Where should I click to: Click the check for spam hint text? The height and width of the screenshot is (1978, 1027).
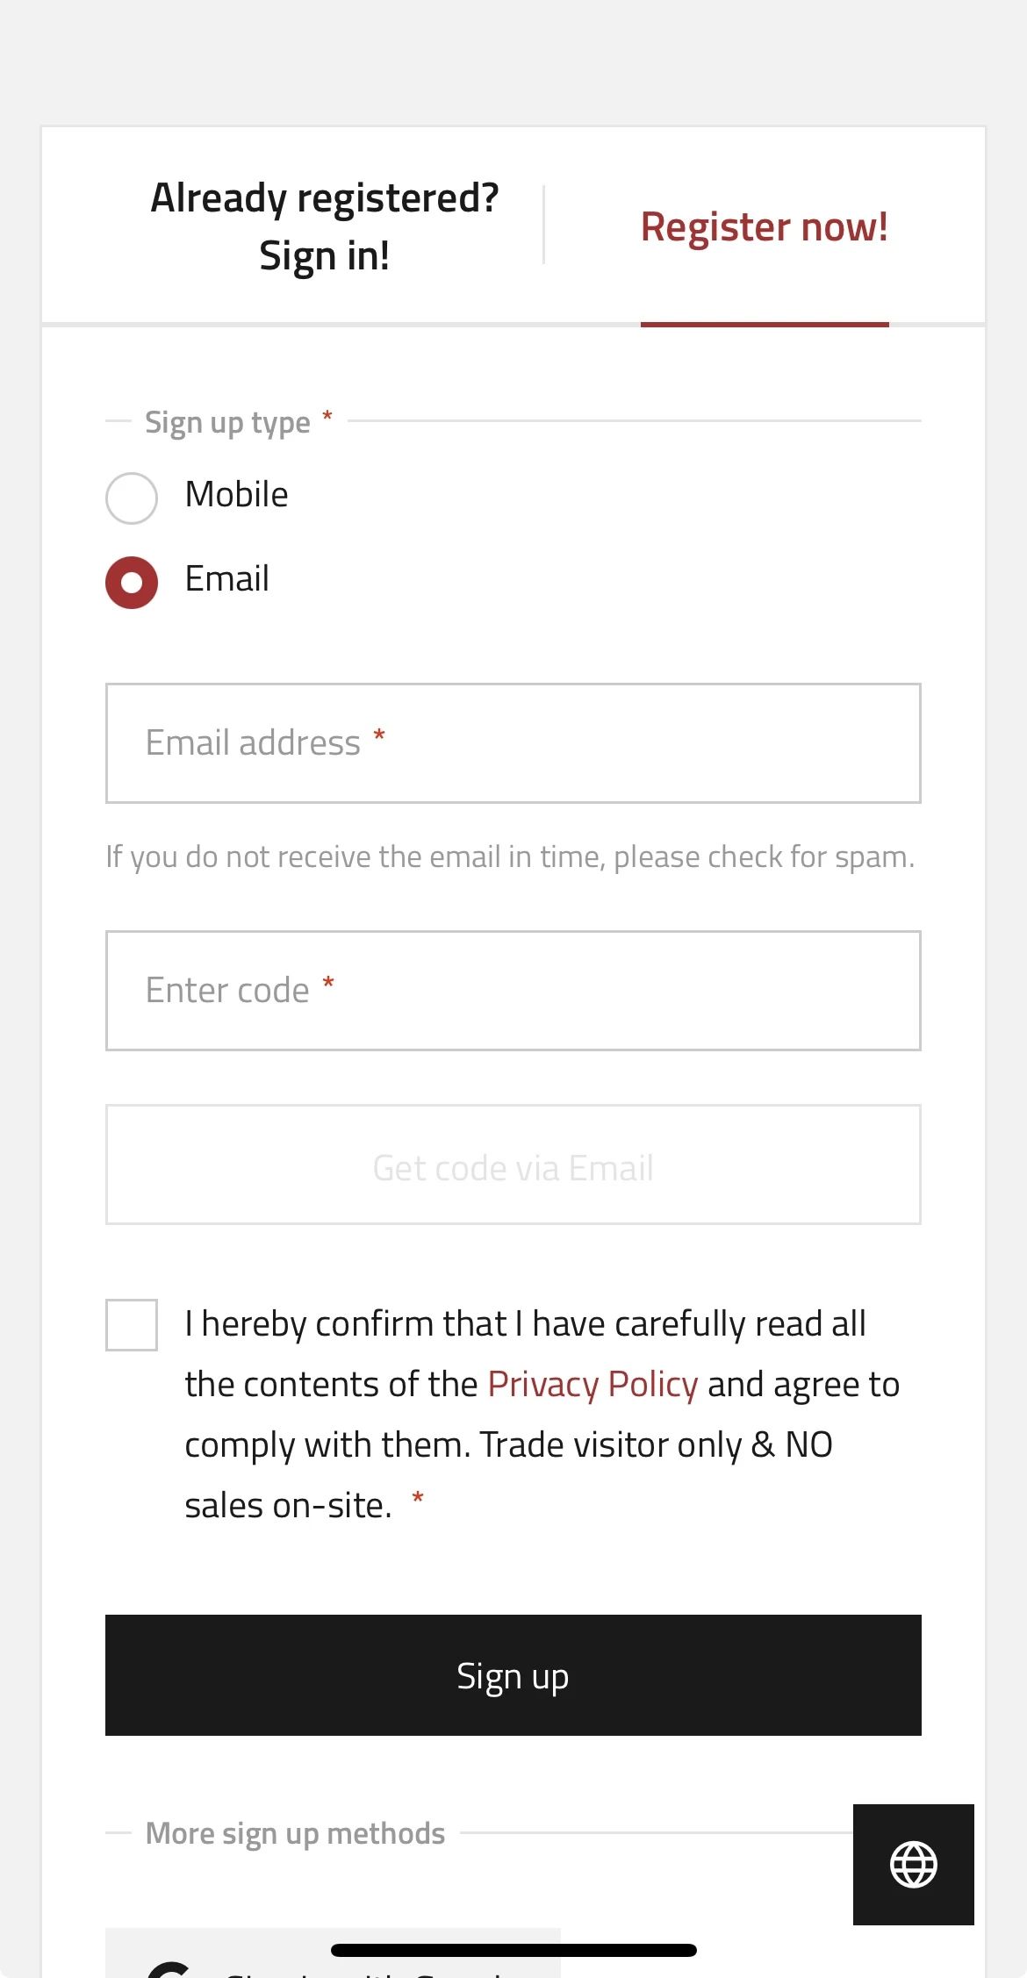[509, 856]
